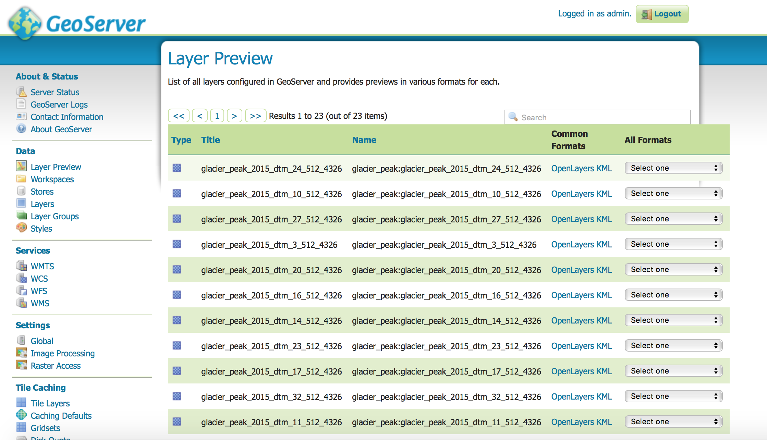
Task: Open KML preview for dtm_20 layer
Action: coord(604,270)
